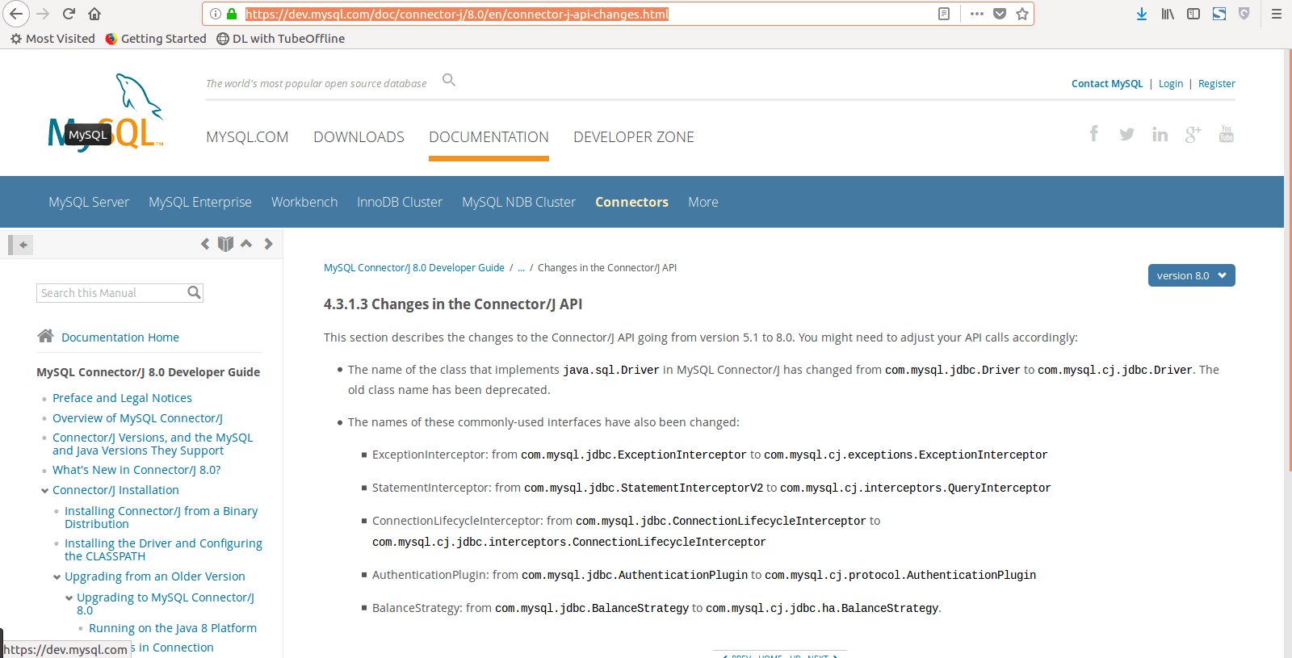This screenshot has width=1292, height=658.
Task: Open the manual table of contents book icon
Action: pyautogui.click(x=225, y=244)
